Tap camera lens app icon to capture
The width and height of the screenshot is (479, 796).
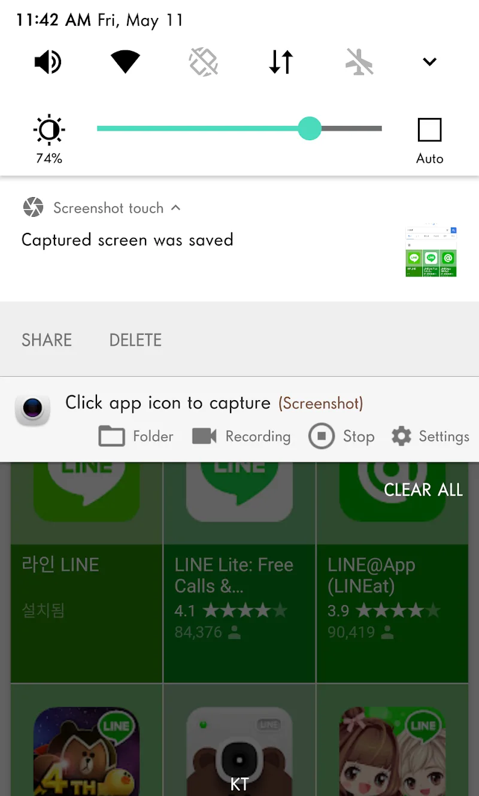coord(32,410)
